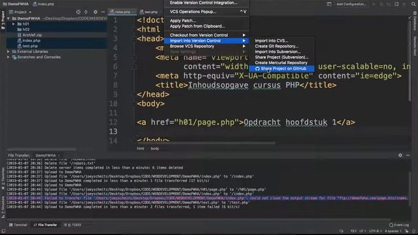
Task: Select the Apply Patch... menu item
Action: (x=183, y=20)
